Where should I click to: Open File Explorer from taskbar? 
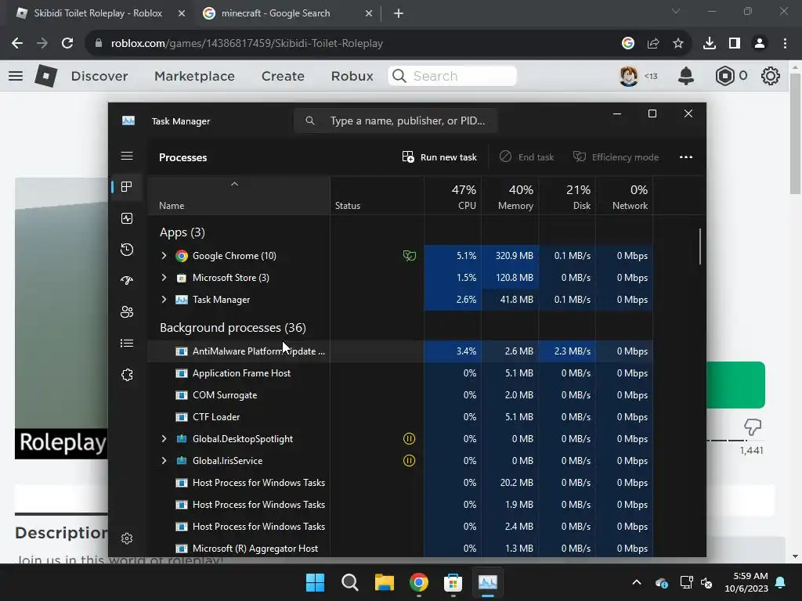[384, 582]
